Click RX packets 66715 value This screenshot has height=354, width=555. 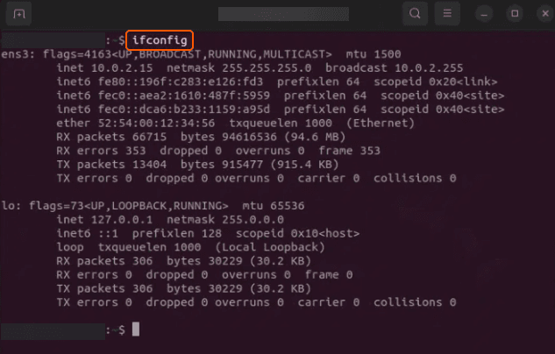point(149,137)
